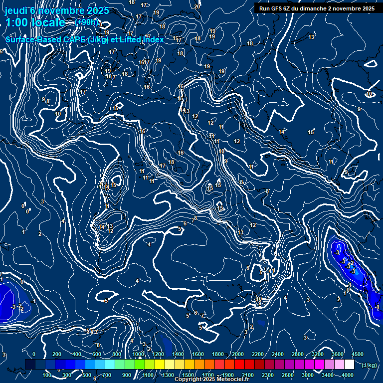Click the '4000' legend value
383x383 pixels.
(x=347, y=375)
